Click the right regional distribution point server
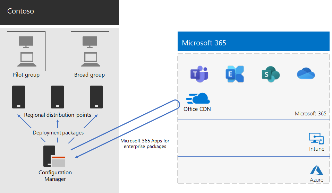The width and height of the screenshot is (332, 193). pyautogui.click(x=96, y=97)
